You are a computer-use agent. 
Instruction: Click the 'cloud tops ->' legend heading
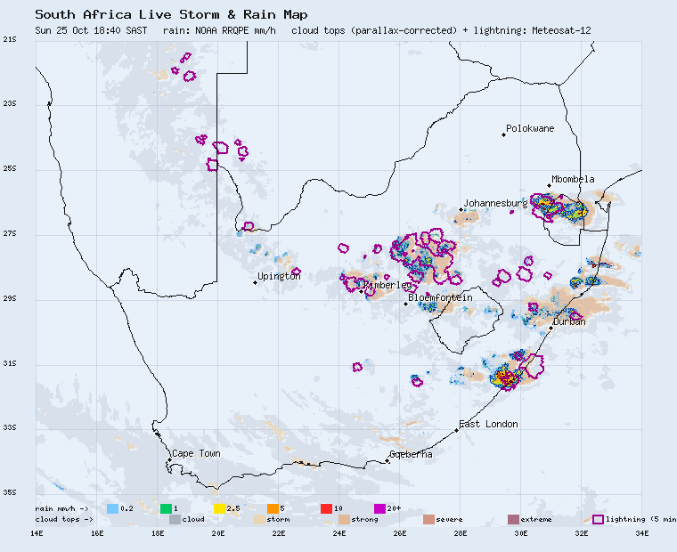pyautogui.click(x=64, y=519)
